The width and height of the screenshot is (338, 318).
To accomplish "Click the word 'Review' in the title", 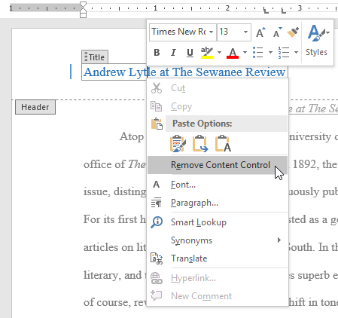I will pyautogui.click(x=265, y=72).
